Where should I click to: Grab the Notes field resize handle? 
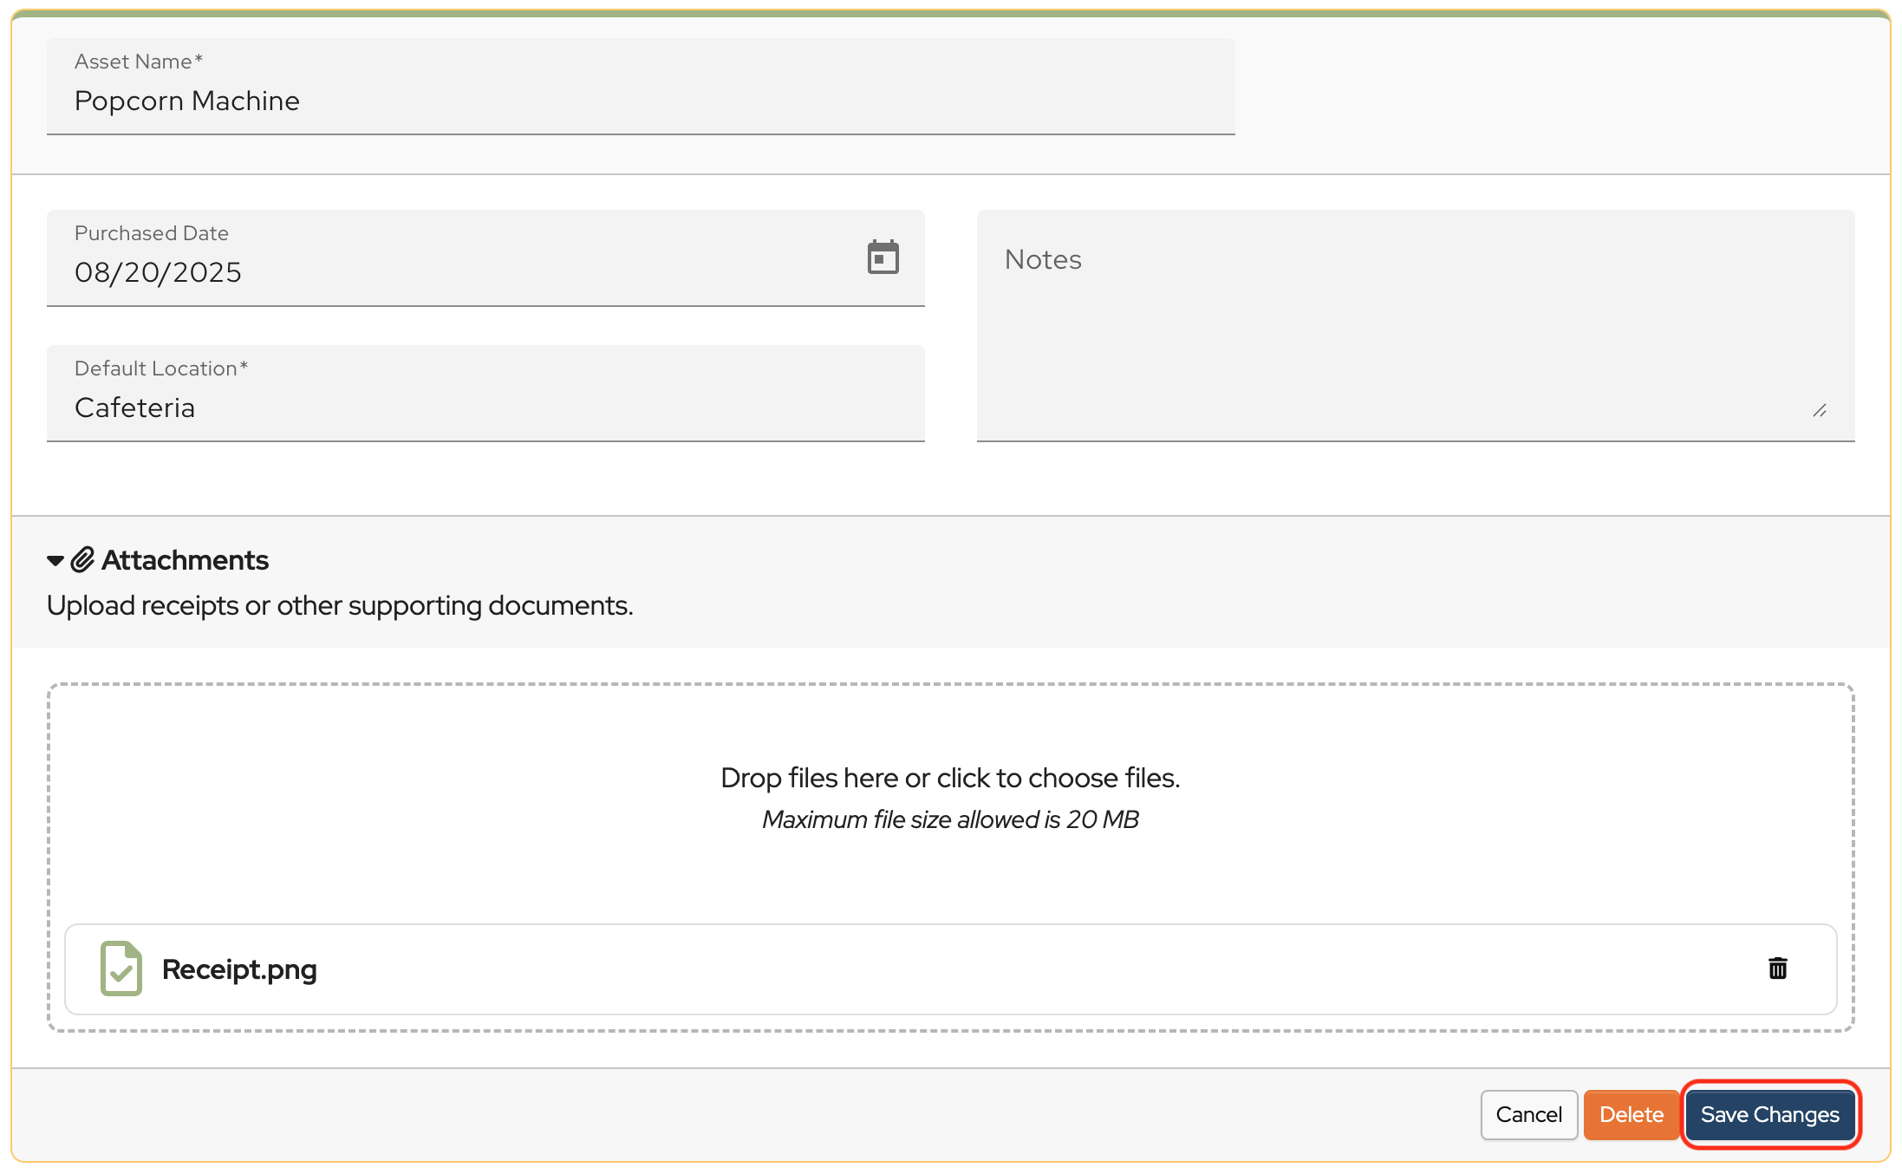pos(1820,411)
